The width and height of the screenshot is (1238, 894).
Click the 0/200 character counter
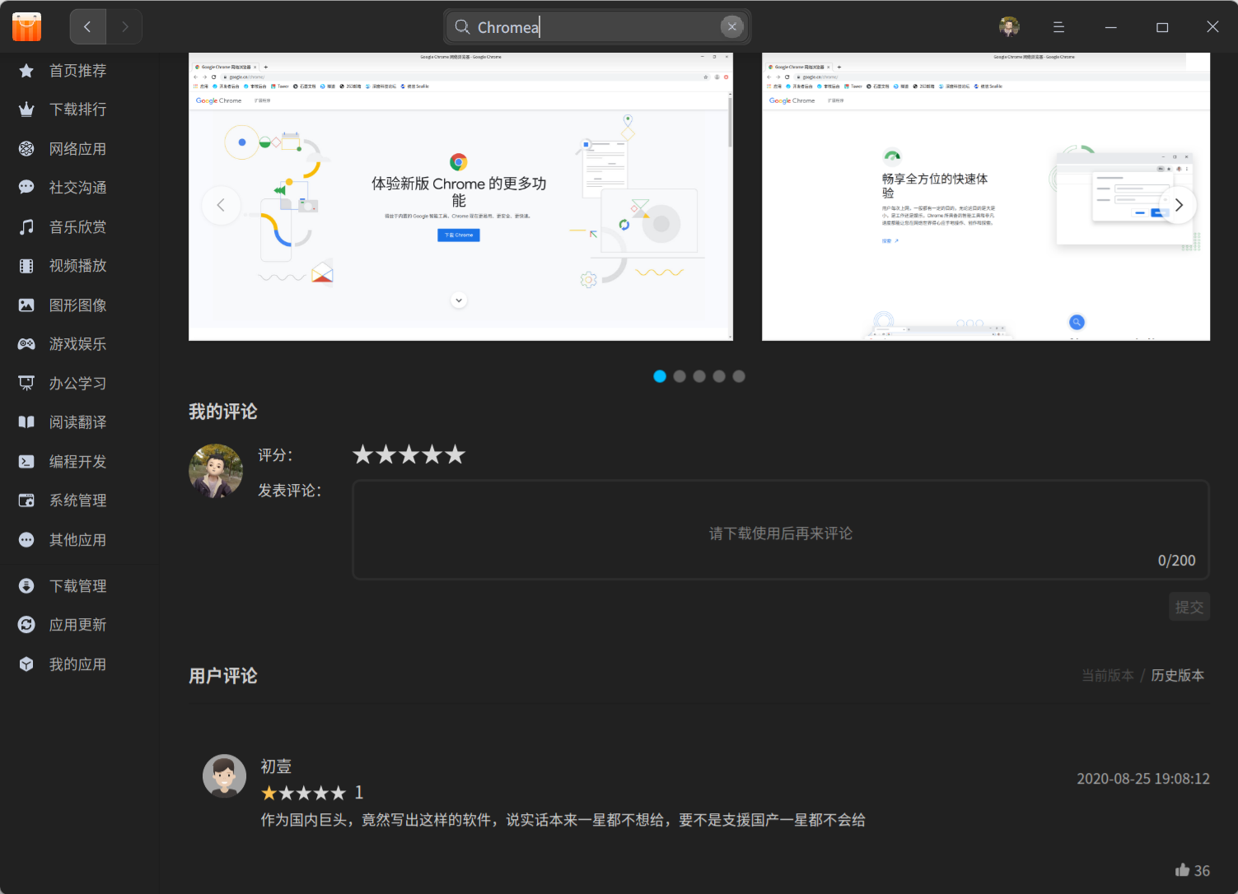pos(1176,561)
